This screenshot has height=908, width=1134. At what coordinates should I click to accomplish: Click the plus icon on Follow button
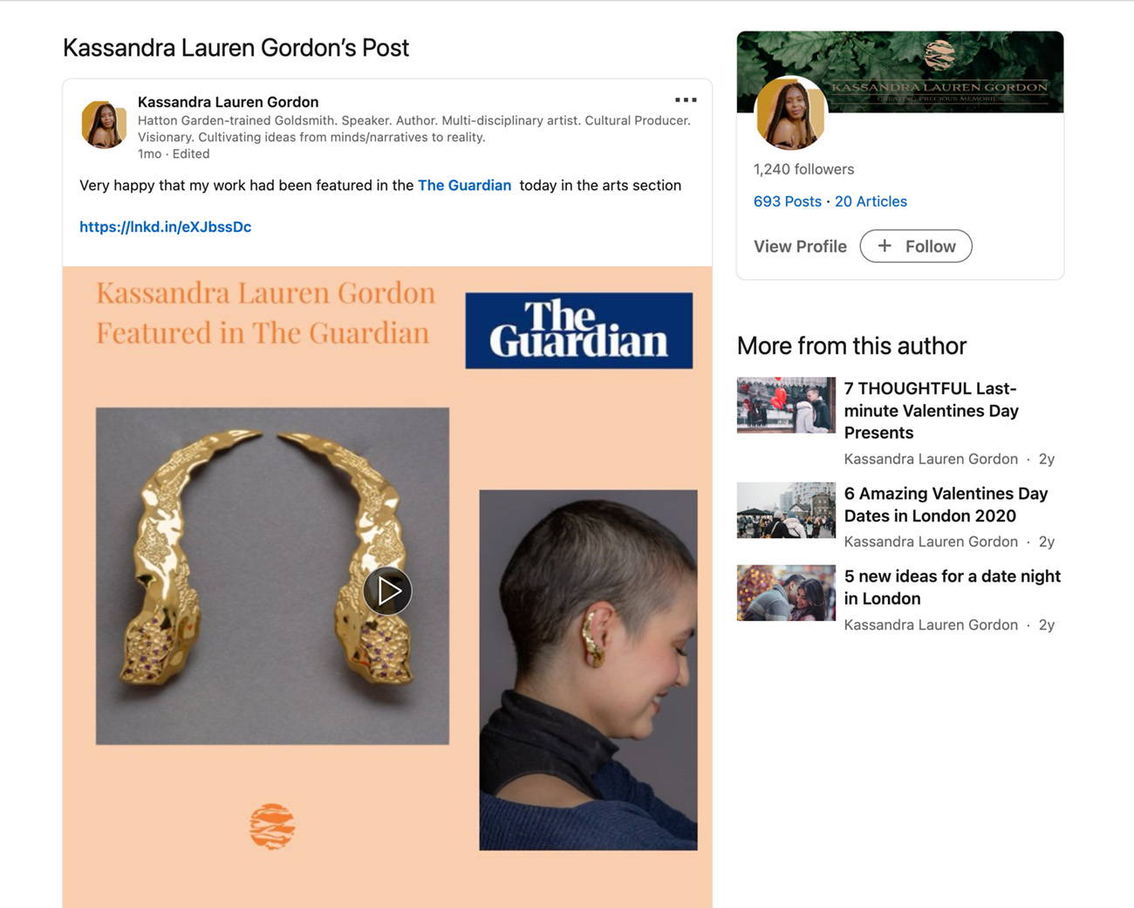885,246
